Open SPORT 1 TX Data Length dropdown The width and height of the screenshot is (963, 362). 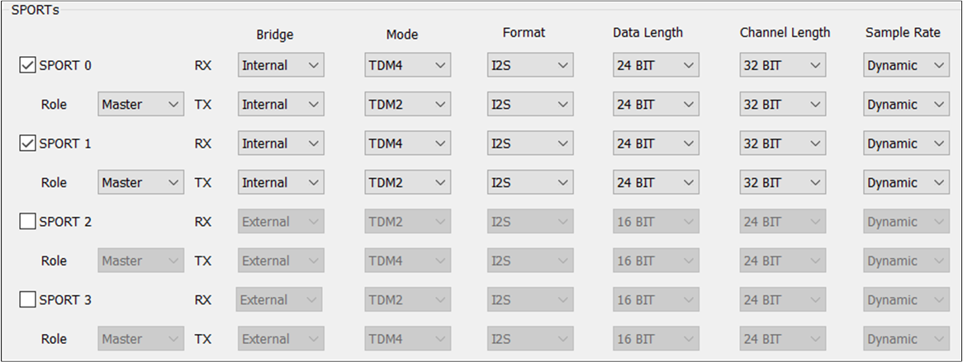pos(656,183)
